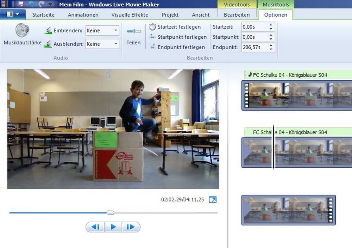Go back one frame

pyautogui.click(x=95, y=227)
